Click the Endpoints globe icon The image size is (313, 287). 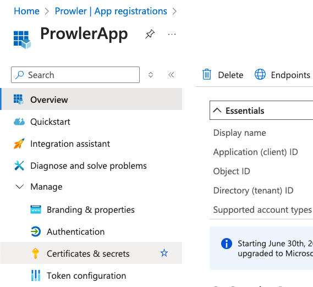coord(260,74)
